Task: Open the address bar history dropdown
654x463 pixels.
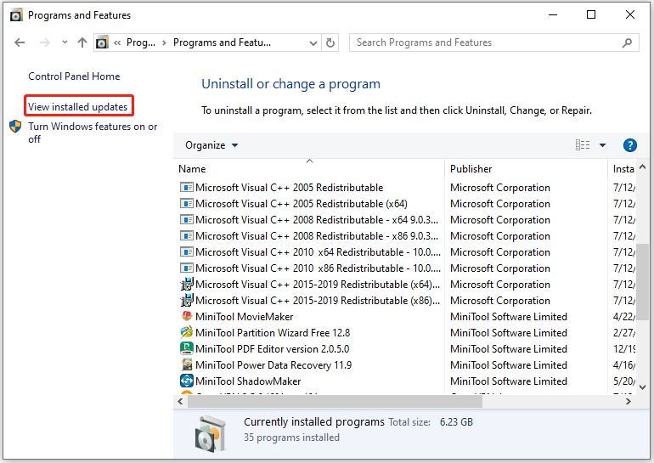Action: pos(312,42)
